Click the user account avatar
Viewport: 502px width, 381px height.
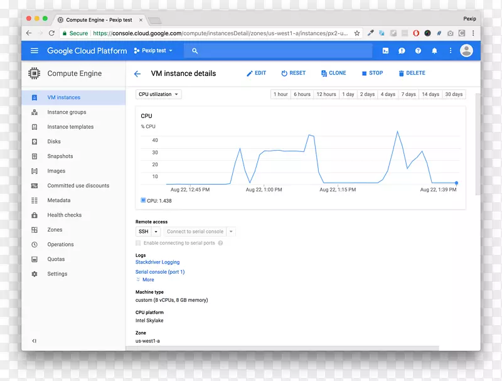[x=466, y=51]
